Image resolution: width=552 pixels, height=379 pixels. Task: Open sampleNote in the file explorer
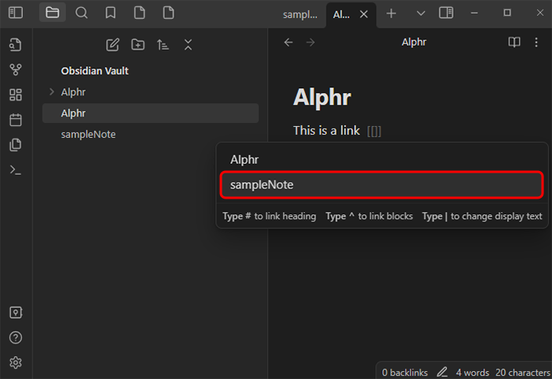tap(88, 134)
